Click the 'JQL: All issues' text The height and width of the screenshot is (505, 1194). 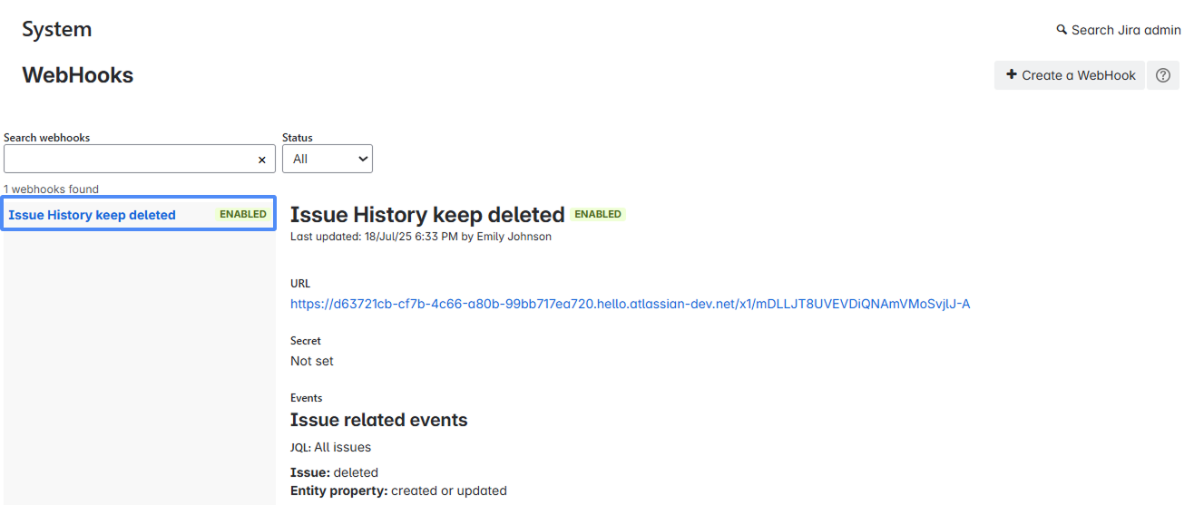click(330, 447)
